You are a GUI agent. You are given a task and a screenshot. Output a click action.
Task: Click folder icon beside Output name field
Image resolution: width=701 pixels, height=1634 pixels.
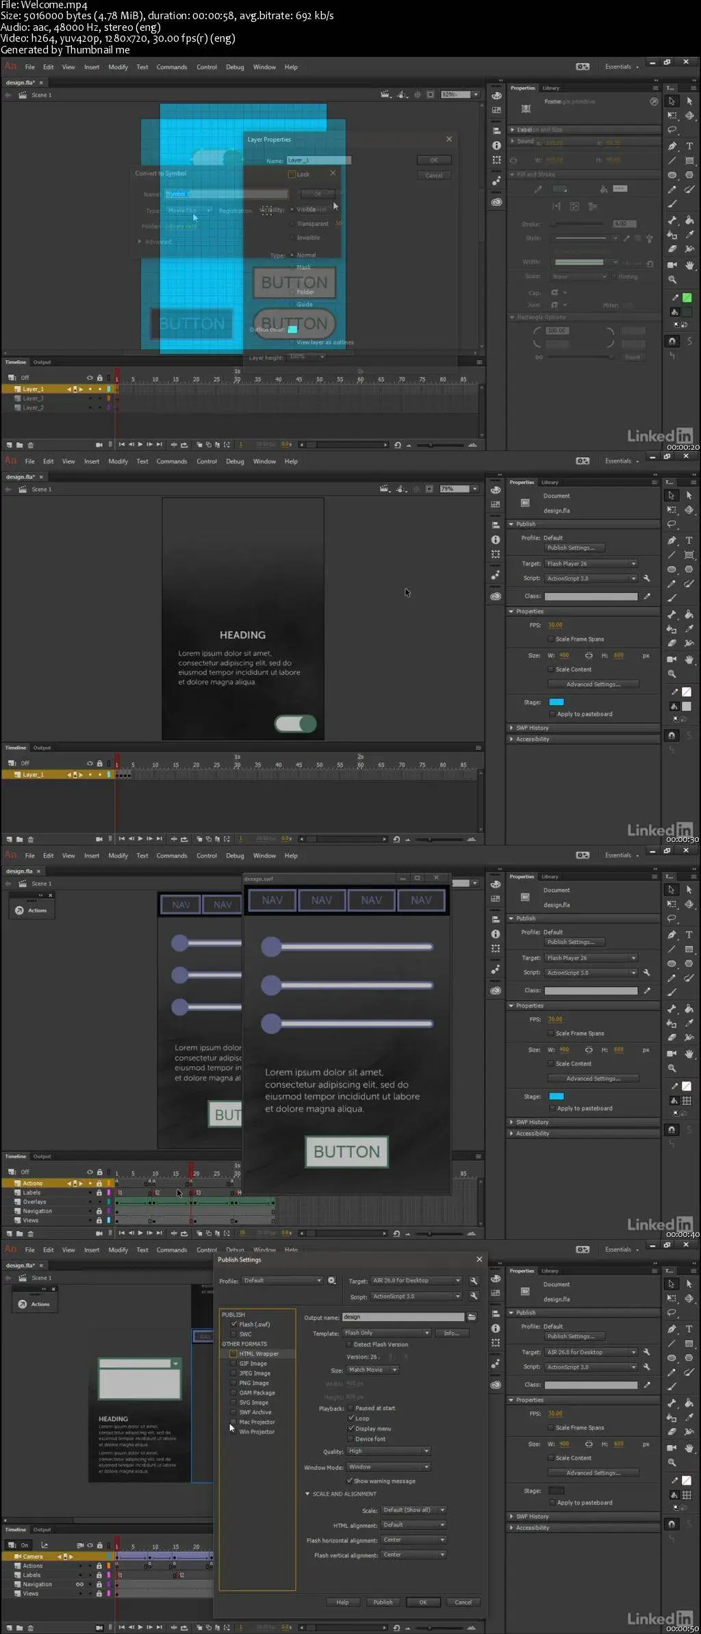(x=472, y=1317)
